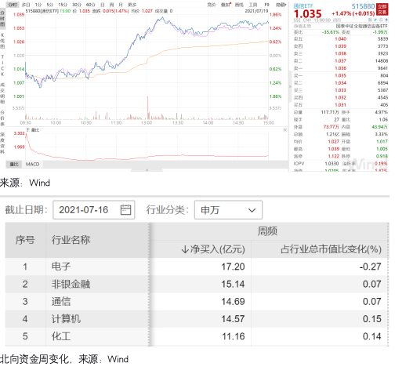The image size is (395, 370).
Task: Switch to the 60分 period
Action: point(91,5)
